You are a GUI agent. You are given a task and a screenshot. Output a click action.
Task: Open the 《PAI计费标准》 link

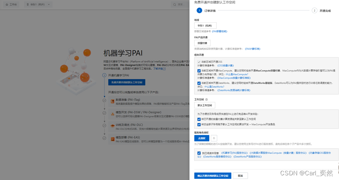252,49
